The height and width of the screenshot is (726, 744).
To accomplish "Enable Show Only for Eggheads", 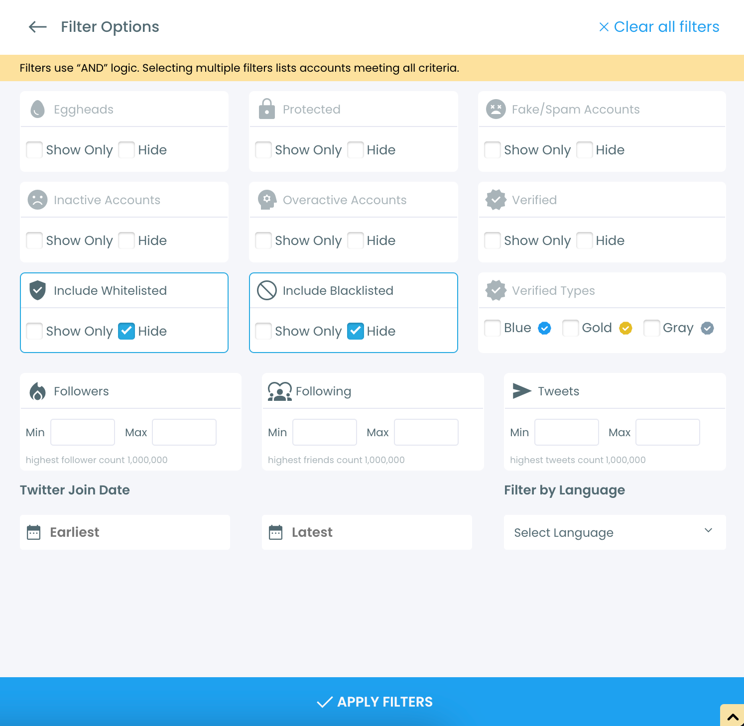I will coord(34,150).
